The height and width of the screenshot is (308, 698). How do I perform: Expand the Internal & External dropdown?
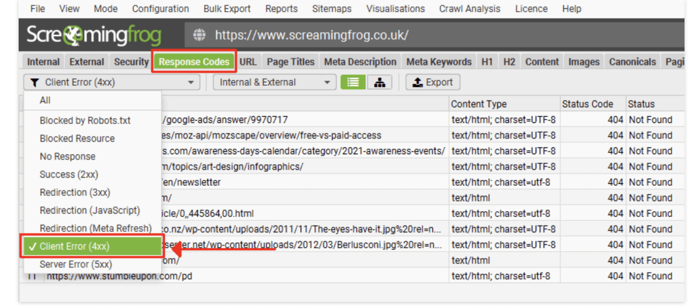[x=275, y=82]
